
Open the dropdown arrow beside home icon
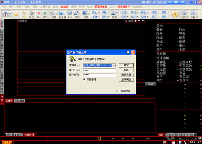[x=10, y=14]
